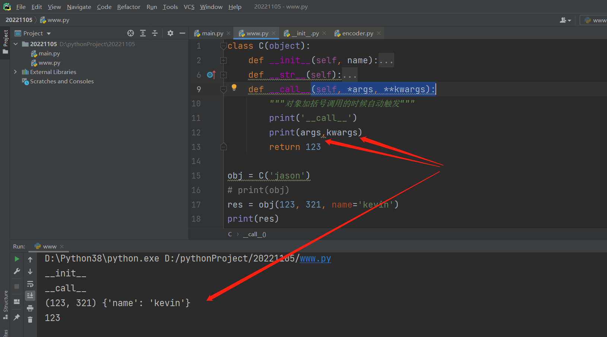607x337 pixels.
Task: Click class C in editor breadcrumb
Action: click(x=230, y=234)
